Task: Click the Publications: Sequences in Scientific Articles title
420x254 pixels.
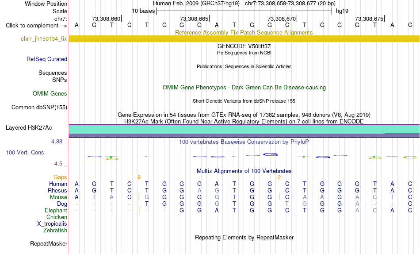Action: pyautogui.click(x=244, y=66)
